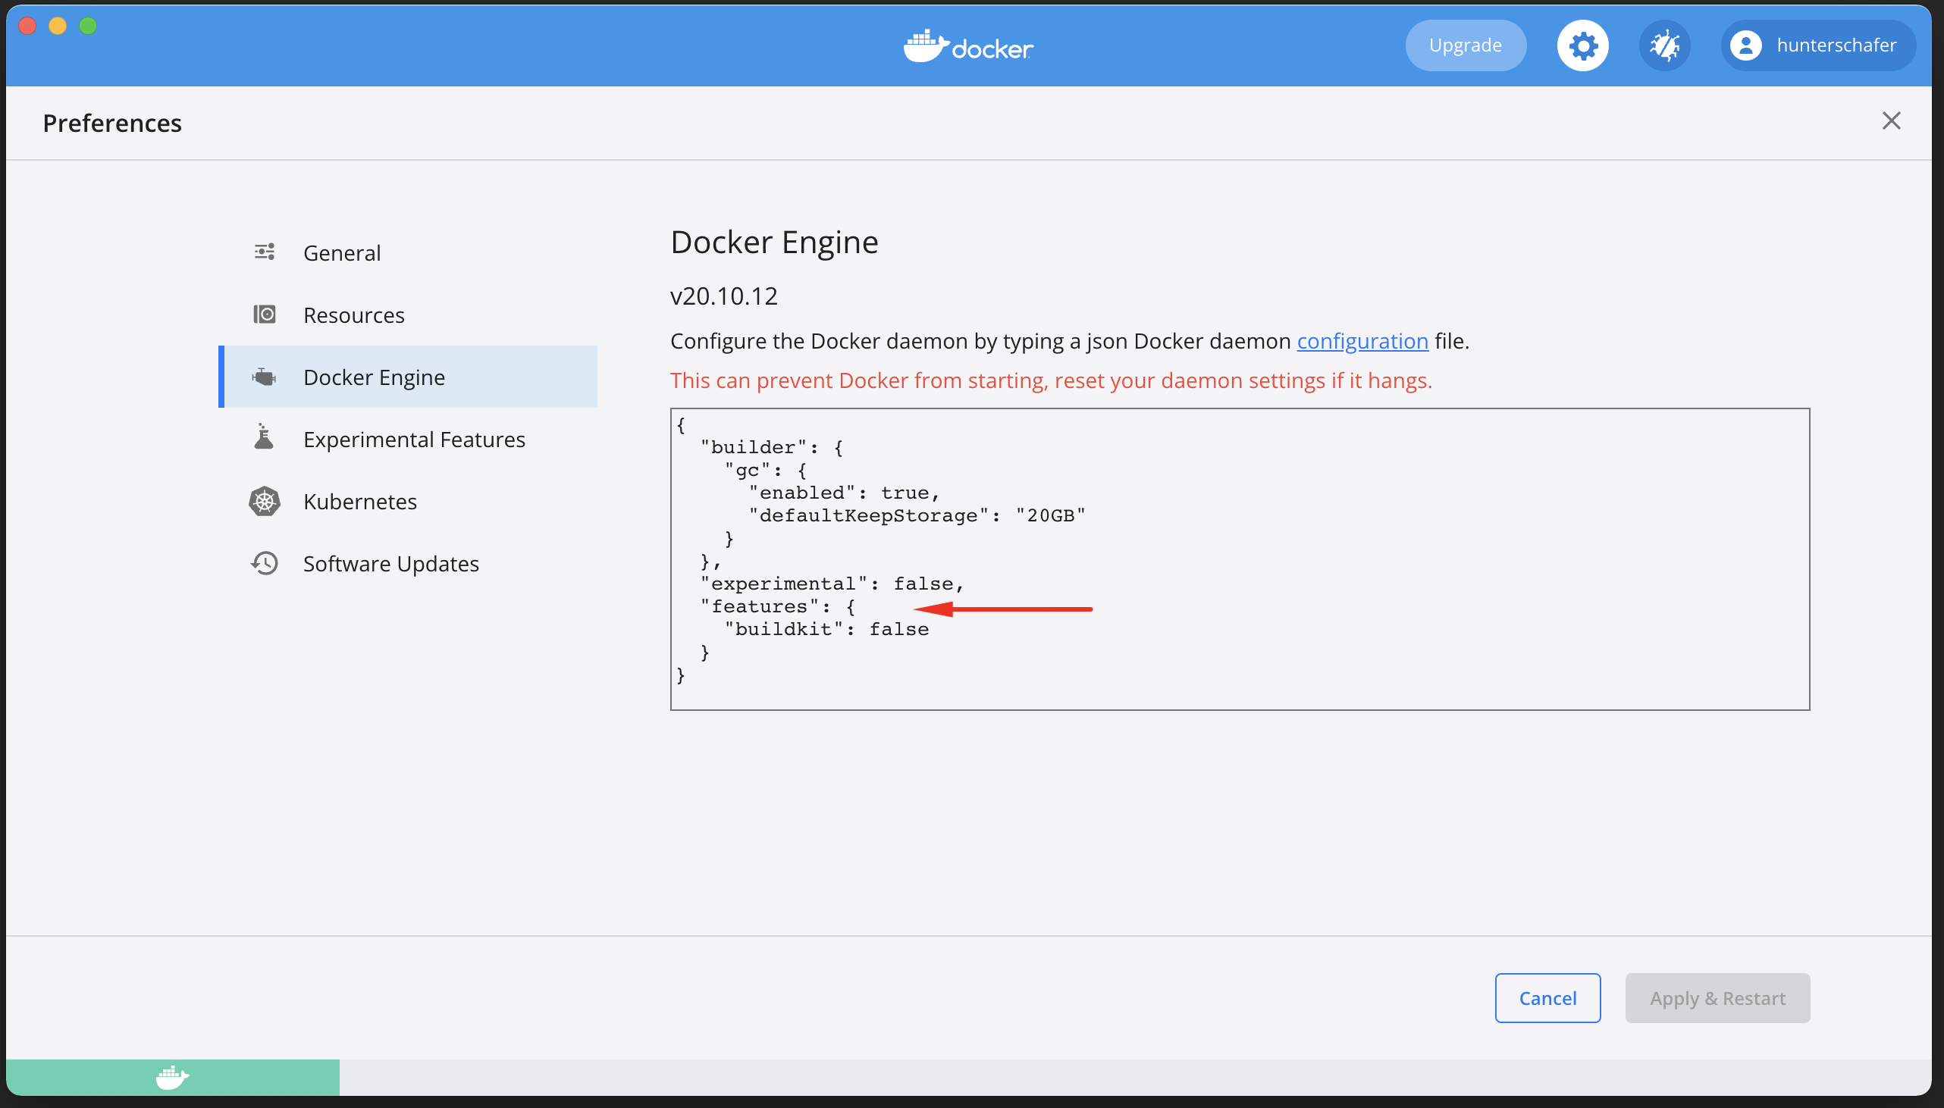Viewport: 1944px width, 1108px height.
Task: Click the Preferences title
Action: click(x=112, y=124)
